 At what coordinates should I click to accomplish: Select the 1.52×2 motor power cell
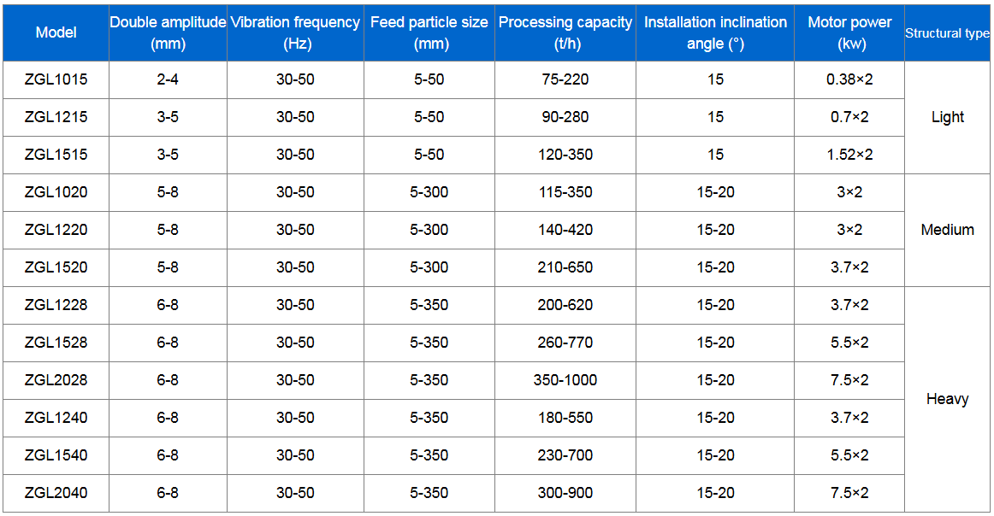tap(849, 155)
